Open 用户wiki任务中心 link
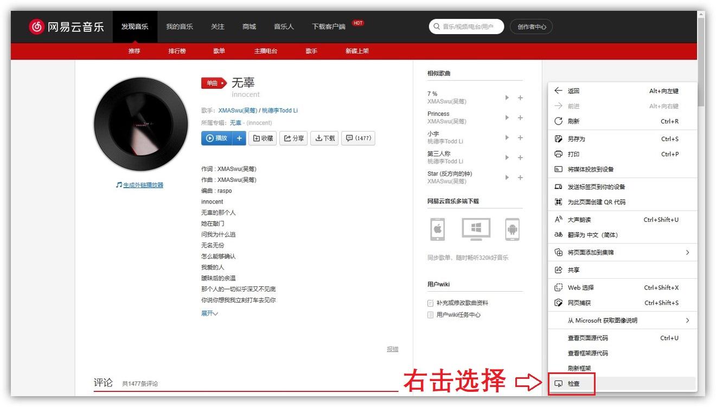 pyautogui.click(x=458, y=315)
